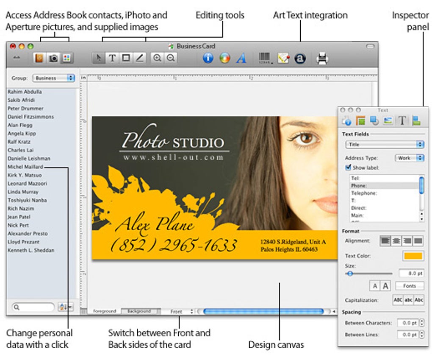Click the horizontal canvas scrollbar

(x=264, y=311)
